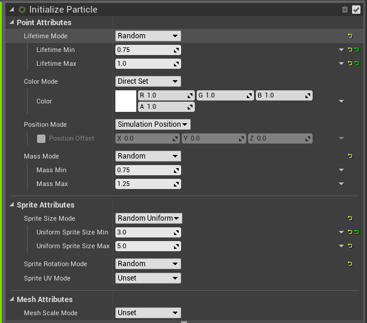367x323 pixels.
Task: Reset Sprite Rotation Mode via yellow arrow
Action: 350,264
